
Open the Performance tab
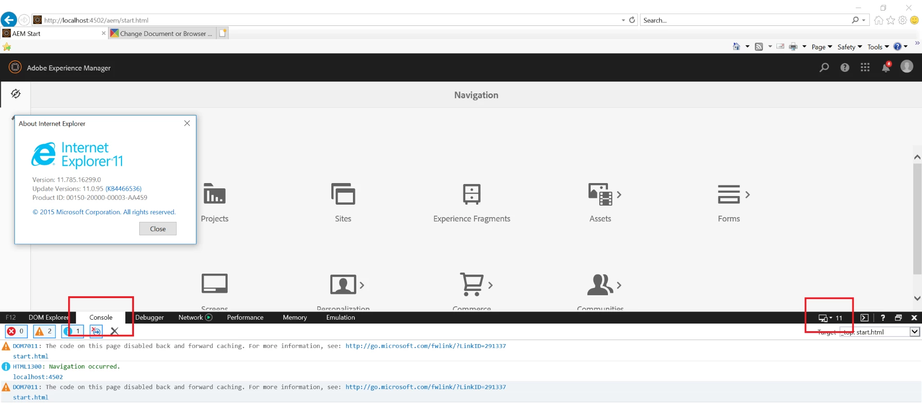pyautogui.click(x=245, y=317)
